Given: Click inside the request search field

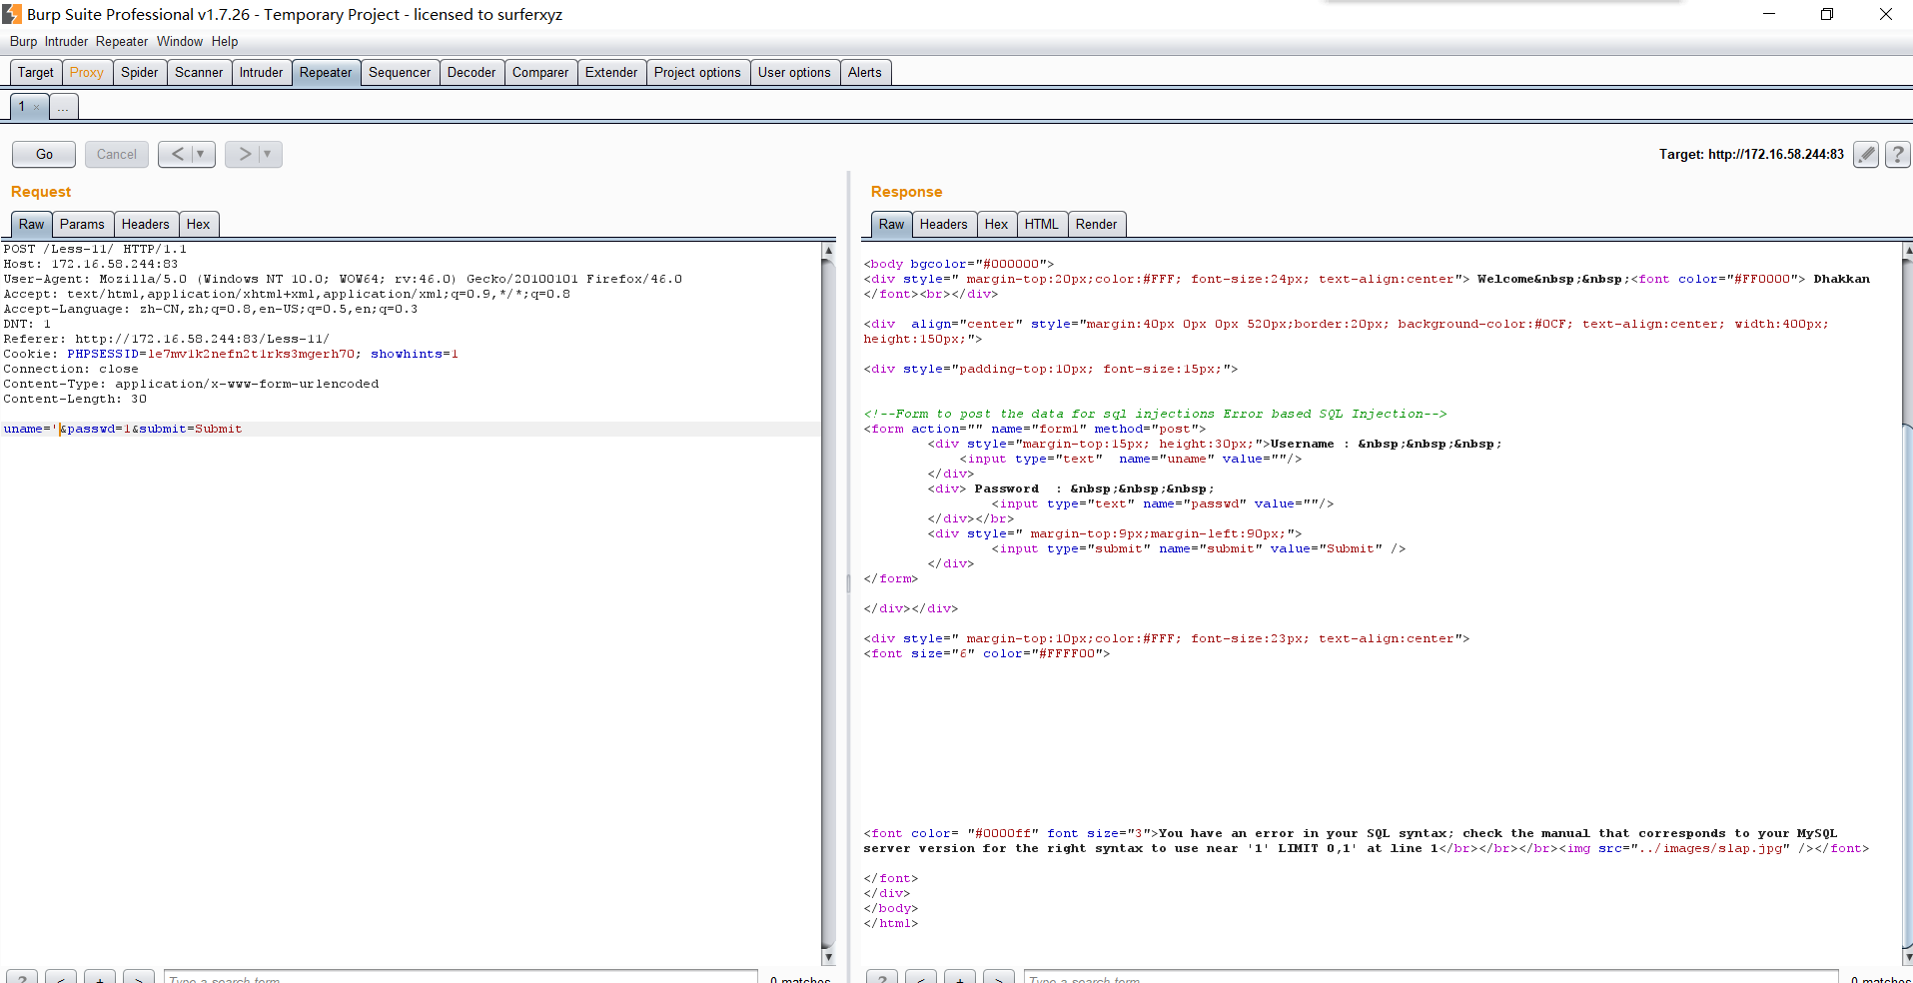Looking at the screenshot, I should [x=461, y=977].
